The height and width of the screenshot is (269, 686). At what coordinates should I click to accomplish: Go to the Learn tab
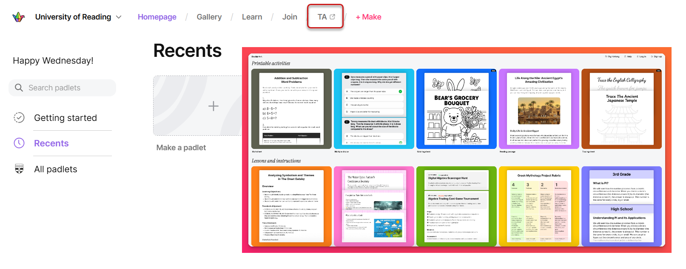(252, 17)
